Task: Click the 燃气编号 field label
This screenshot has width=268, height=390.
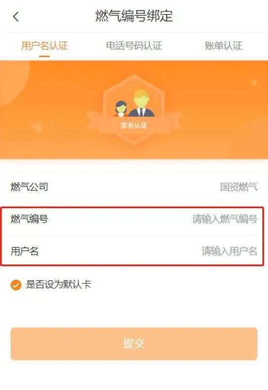Action: (x=29, y=219)
